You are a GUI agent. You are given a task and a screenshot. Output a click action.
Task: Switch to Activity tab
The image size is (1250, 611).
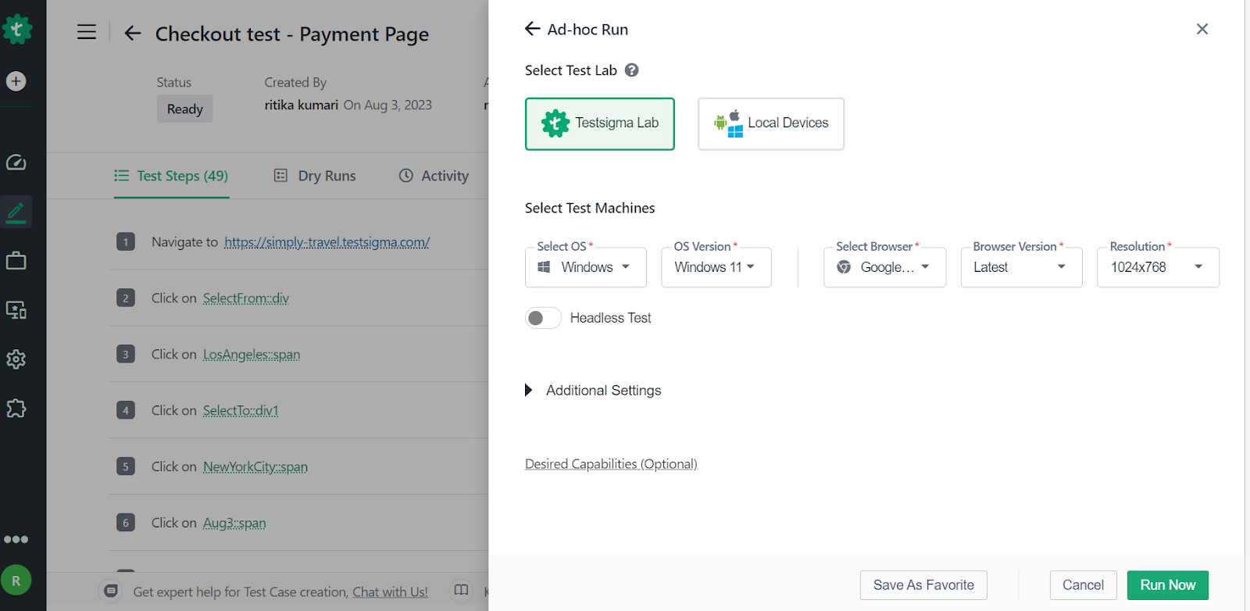(434, 176)
